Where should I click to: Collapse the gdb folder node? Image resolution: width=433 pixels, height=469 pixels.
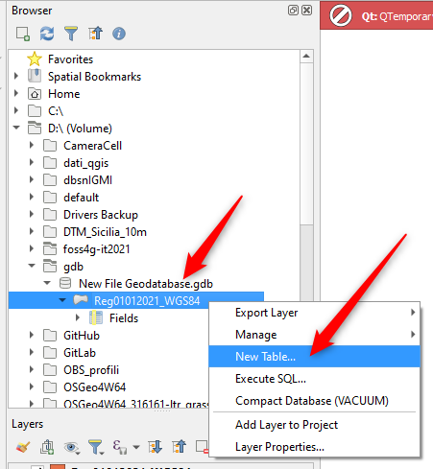[32, 266]
